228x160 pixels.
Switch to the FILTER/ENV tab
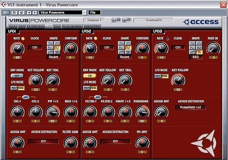tap(35, 27)
